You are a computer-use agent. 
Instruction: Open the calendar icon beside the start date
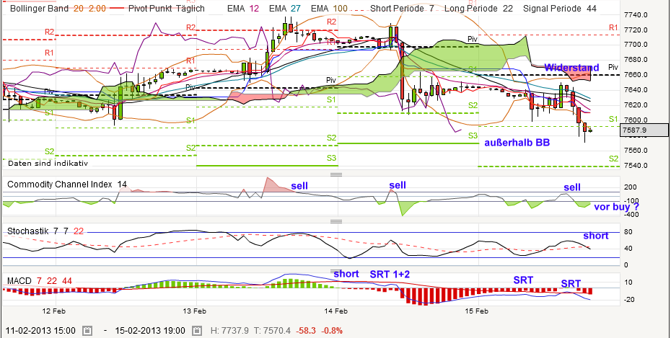click(87, 331)
